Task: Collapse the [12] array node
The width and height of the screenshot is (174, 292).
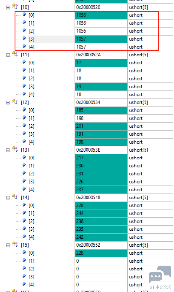Action: pyautogui.click(x=8, y=103)
